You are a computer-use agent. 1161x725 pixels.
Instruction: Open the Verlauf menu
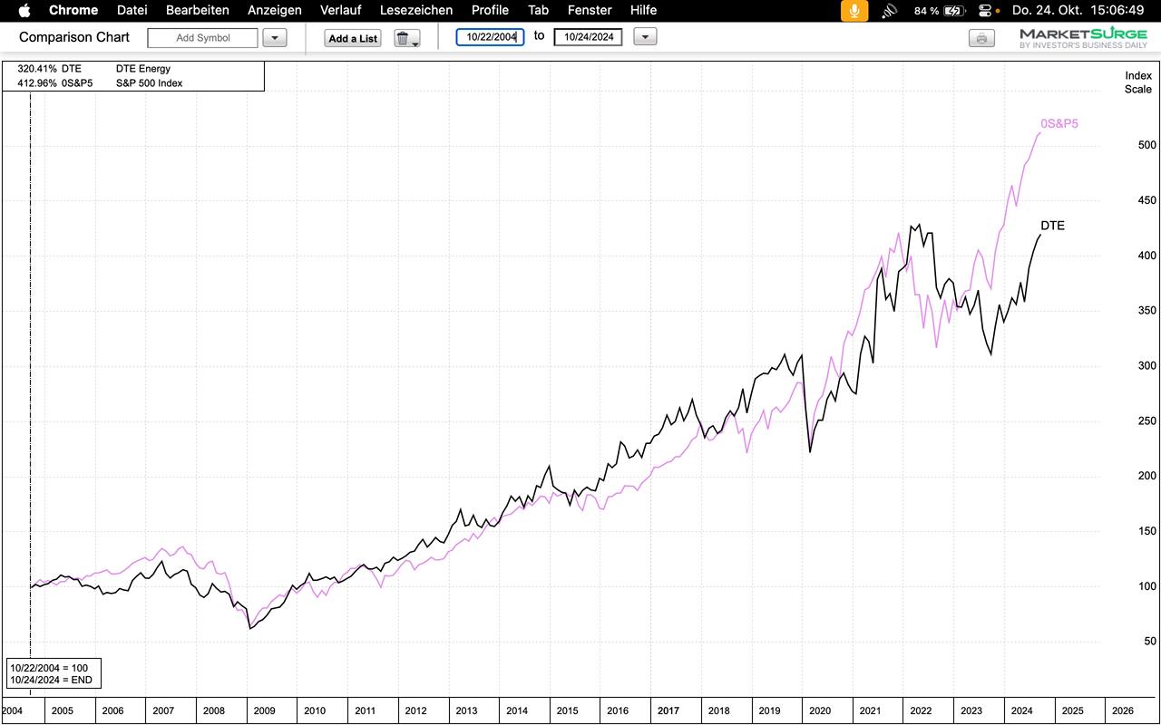pos(341,10)
